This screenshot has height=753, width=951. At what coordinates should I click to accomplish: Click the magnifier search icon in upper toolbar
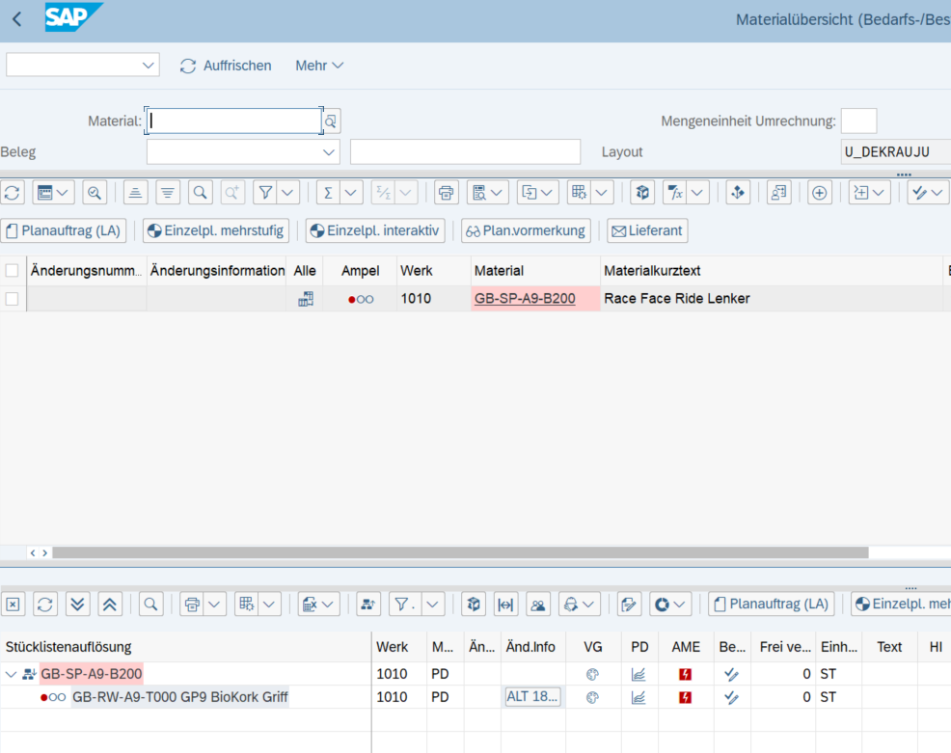click(200, 193)
